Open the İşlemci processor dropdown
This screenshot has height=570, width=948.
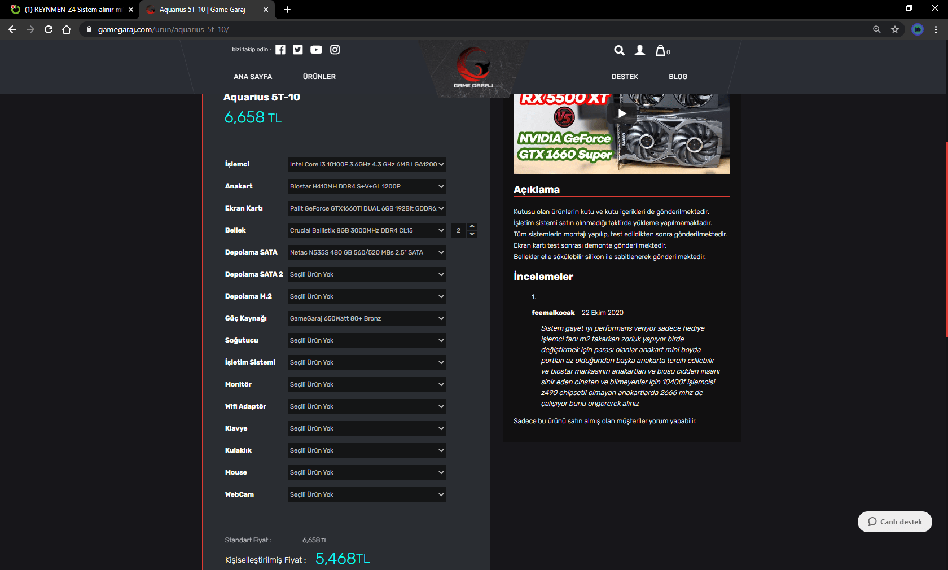[367, 164]
